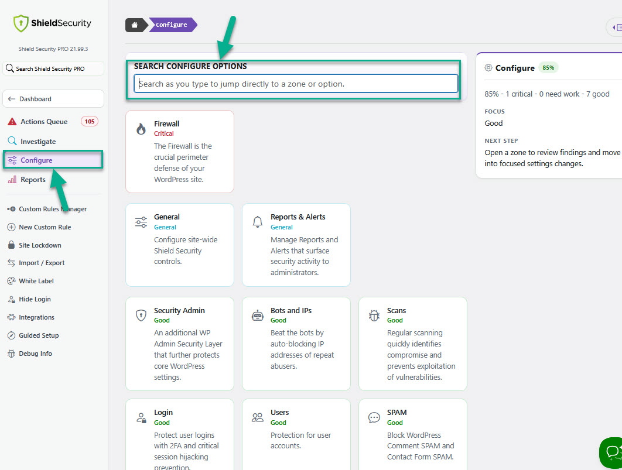The height and width of the screenshot is (470, 622).
Task: Click the Reports bar chart icon
Action: tap(12, 180)
